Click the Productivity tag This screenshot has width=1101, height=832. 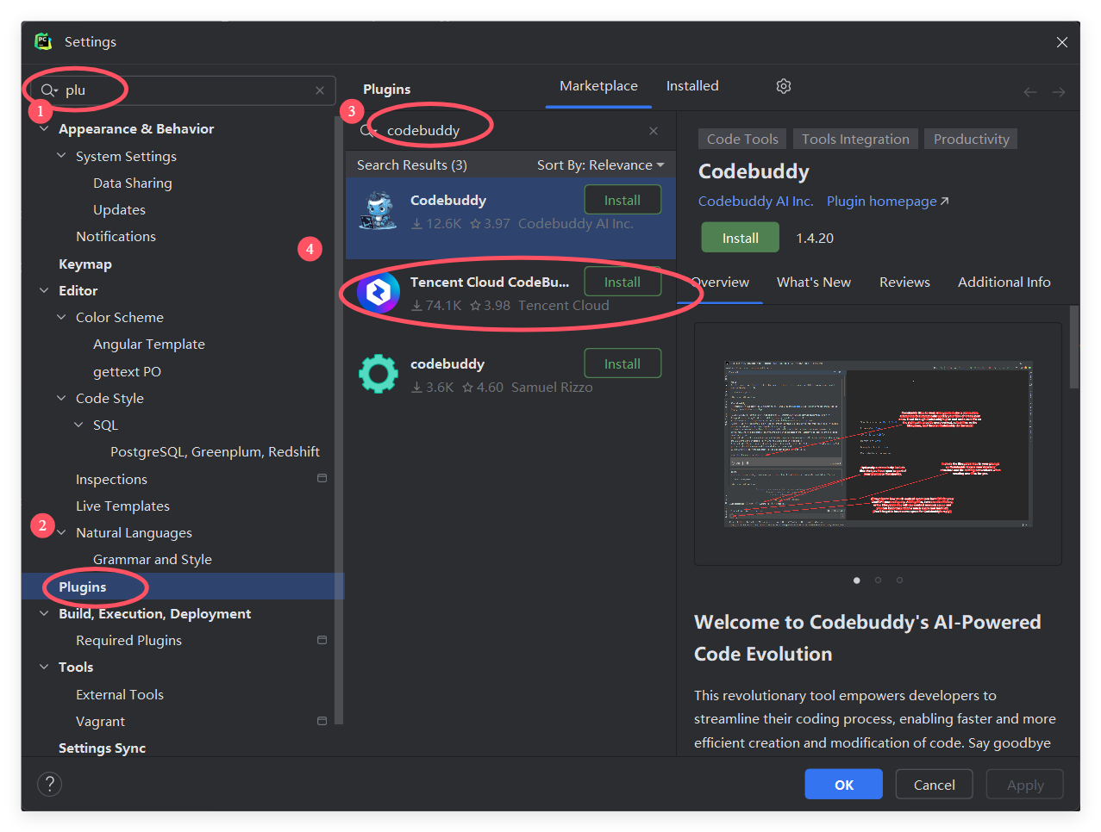[971, 139]
